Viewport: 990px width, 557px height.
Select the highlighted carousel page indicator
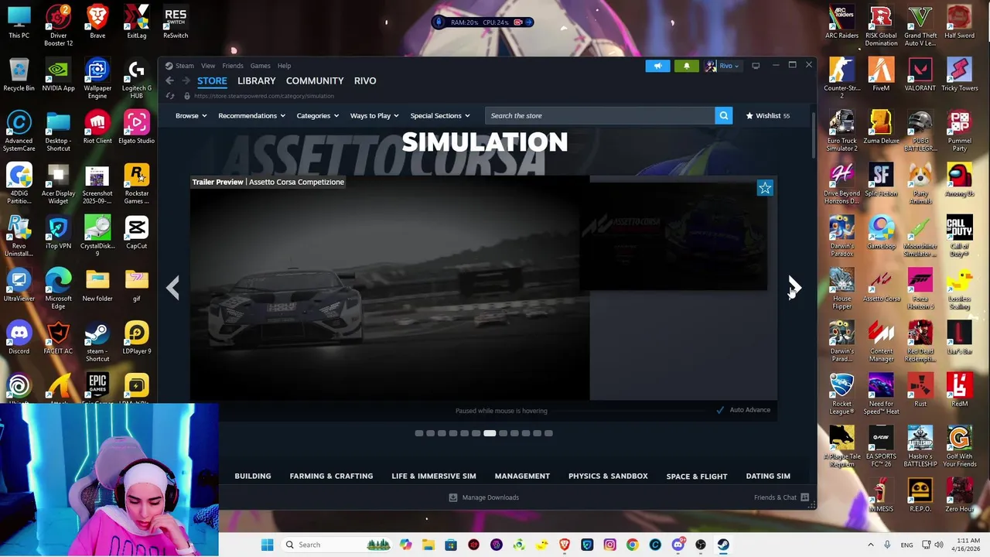coord(490,433)
